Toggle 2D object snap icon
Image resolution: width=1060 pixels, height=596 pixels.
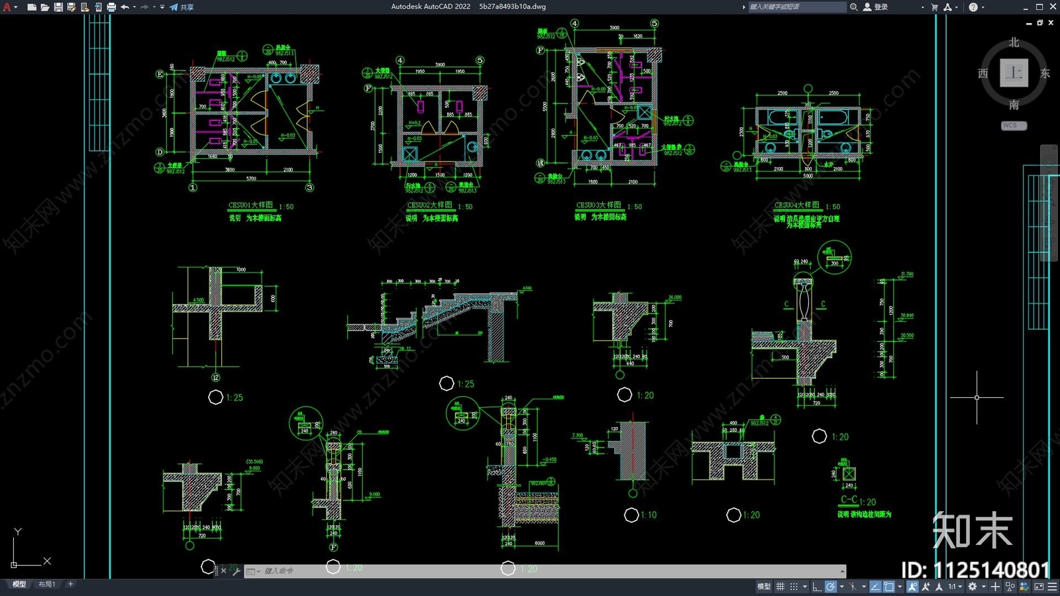click(x=889, y=587)
